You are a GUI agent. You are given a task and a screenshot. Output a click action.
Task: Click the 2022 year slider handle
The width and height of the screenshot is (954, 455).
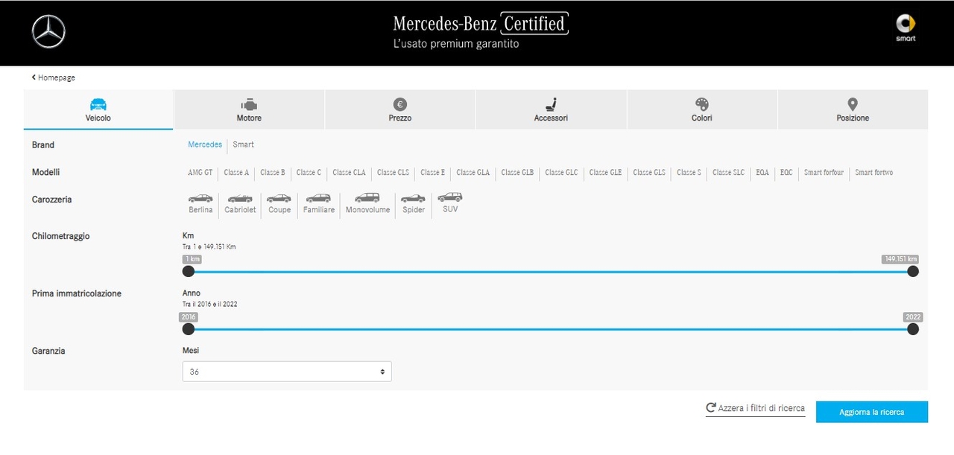913,329
